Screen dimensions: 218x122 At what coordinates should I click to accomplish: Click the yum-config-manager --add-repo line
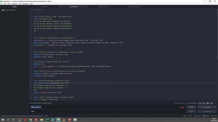click(x=78, y=43)
